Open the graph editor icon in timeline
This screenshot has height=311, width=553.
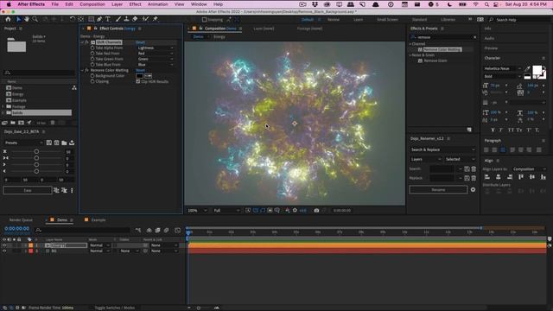point(177,231)
